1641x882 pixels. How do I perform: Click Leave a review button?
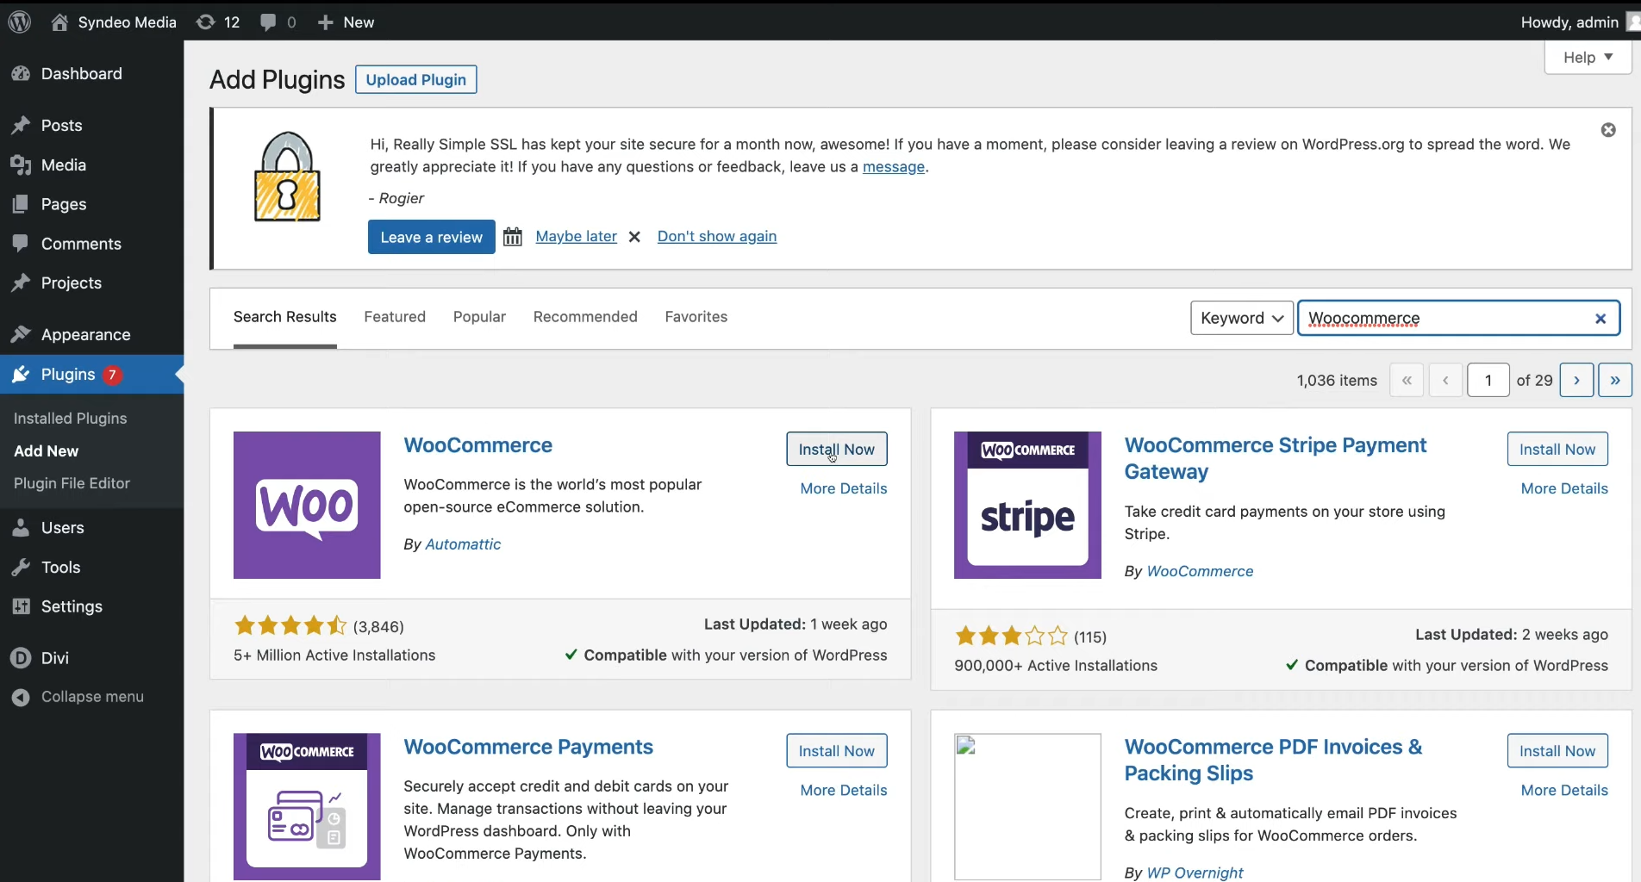coord(431,237)
